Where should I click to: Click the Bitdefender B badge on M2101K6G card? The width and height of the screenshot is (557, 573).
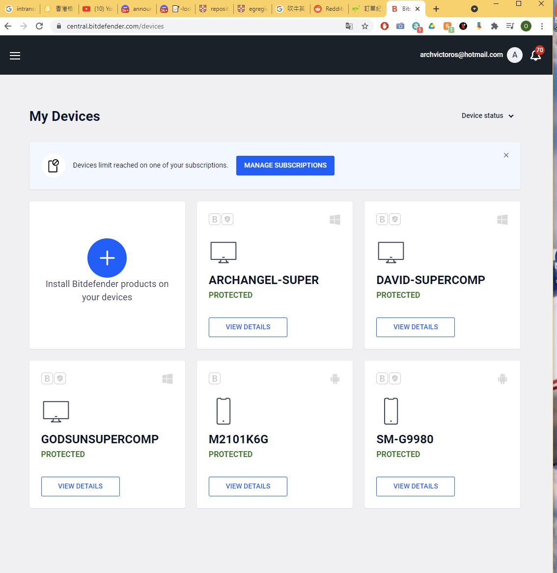(215, 378)
